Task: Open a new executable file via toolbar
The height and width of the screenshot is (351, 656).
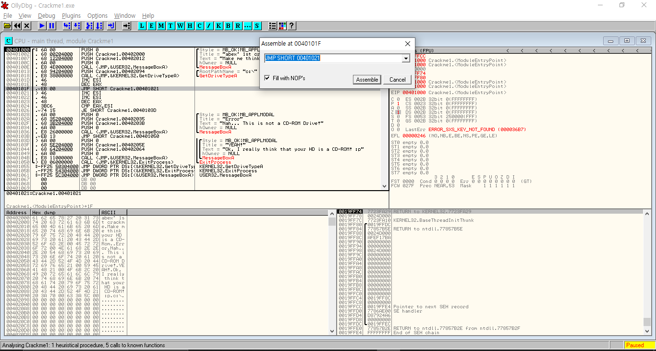Action: coord(8,25)
